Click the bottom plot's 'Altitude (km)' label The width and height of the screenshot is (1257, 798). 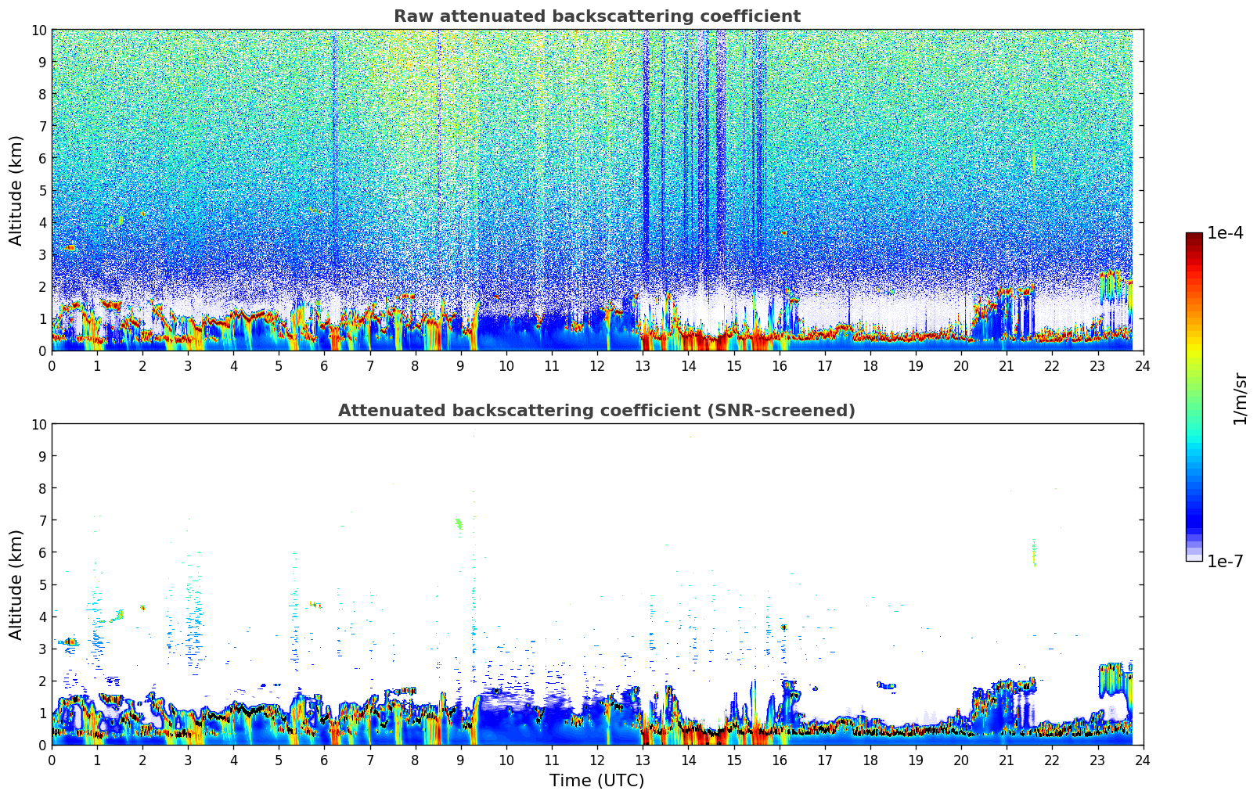(16, 584)
